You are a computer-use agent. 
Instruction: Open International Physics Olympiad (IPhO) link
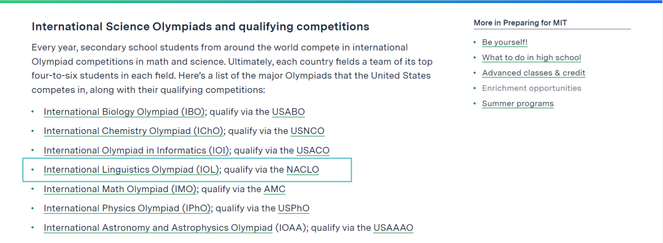(128, 208)
